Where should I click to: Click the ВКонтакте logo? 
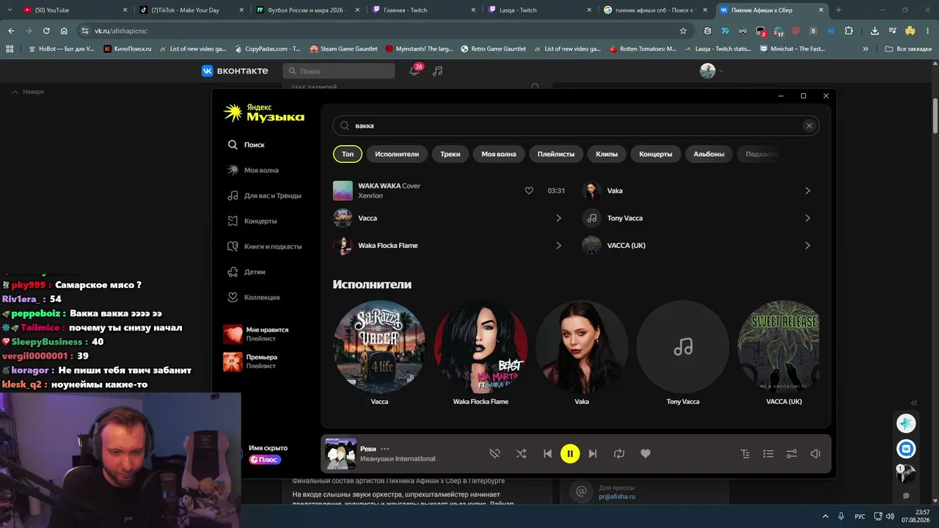[x=235, y=70]
